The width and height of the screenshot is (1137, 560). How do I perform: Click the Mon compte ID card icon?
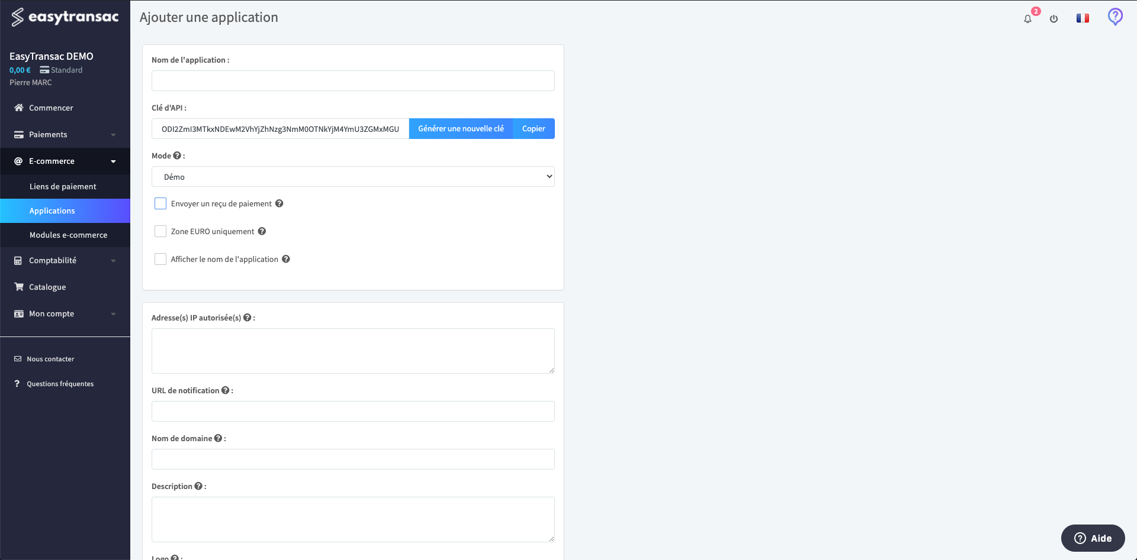(19, 313)
